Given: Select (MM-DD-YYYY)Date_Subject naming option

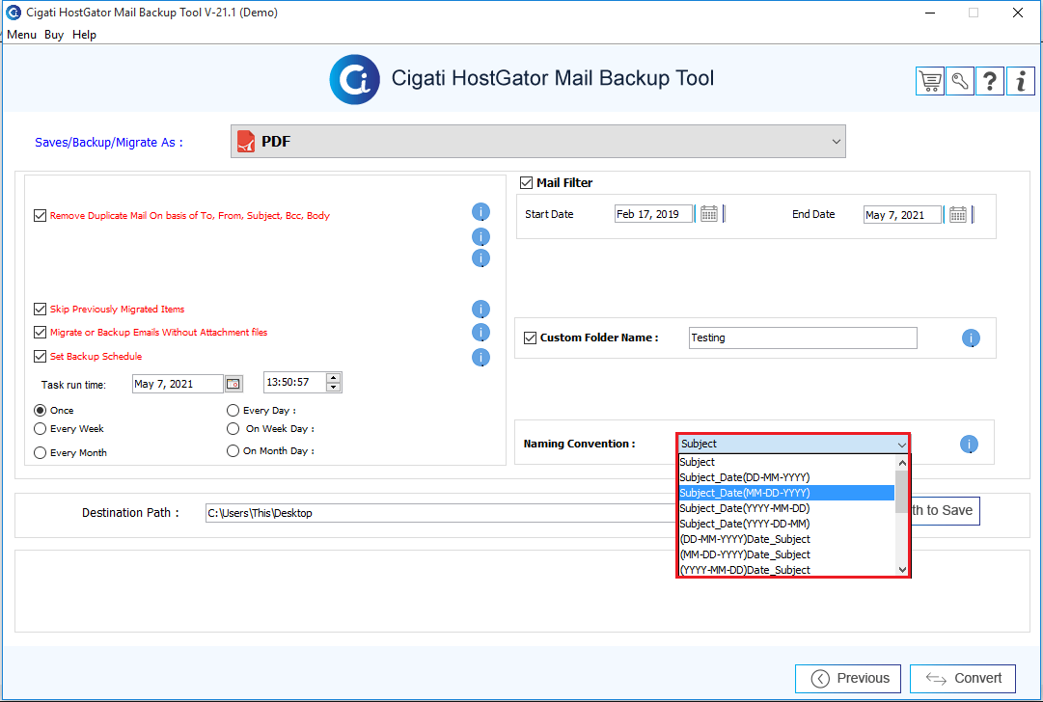Looking at the screenshot, I should point(786,554).
